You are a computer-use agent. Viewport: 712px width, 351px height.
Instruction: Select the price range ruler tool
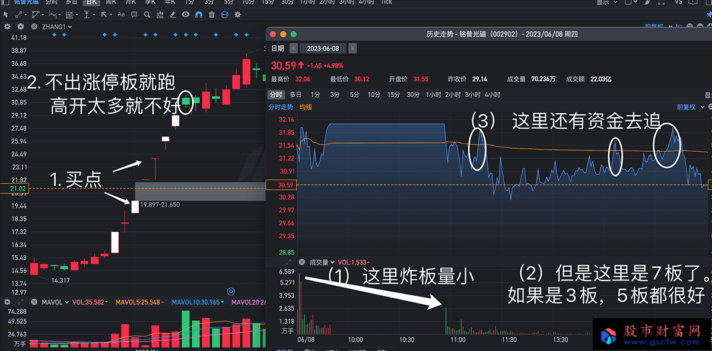point(88,14)
